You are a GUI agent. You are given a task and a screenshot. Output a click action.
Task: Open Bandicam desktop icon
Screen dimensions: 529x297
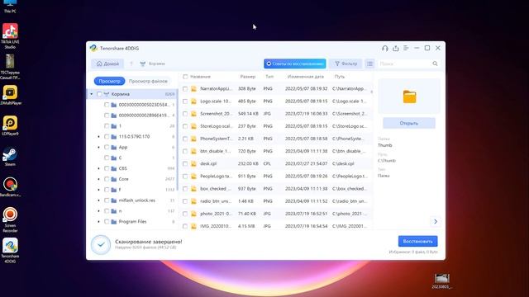[10, 187]
